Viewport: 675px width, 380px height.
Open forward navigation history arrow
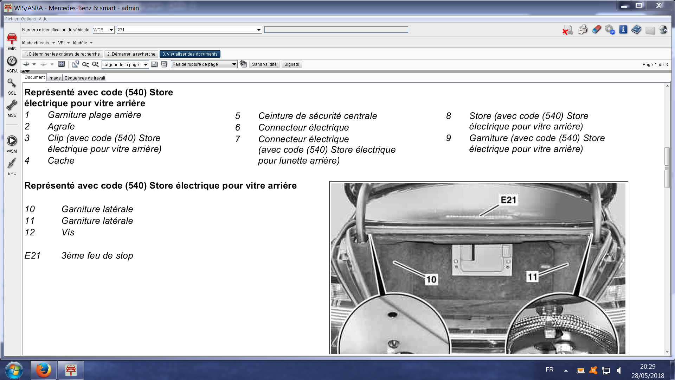tap(52, 64)
